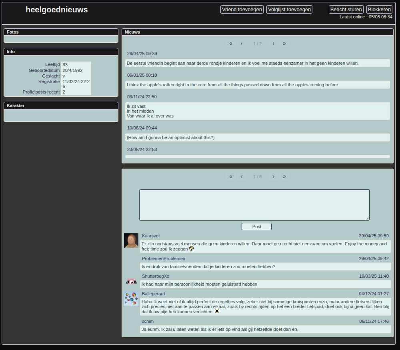Click the Laatst online status text
The height and width of the screenshot is (350, 400).
366,17
